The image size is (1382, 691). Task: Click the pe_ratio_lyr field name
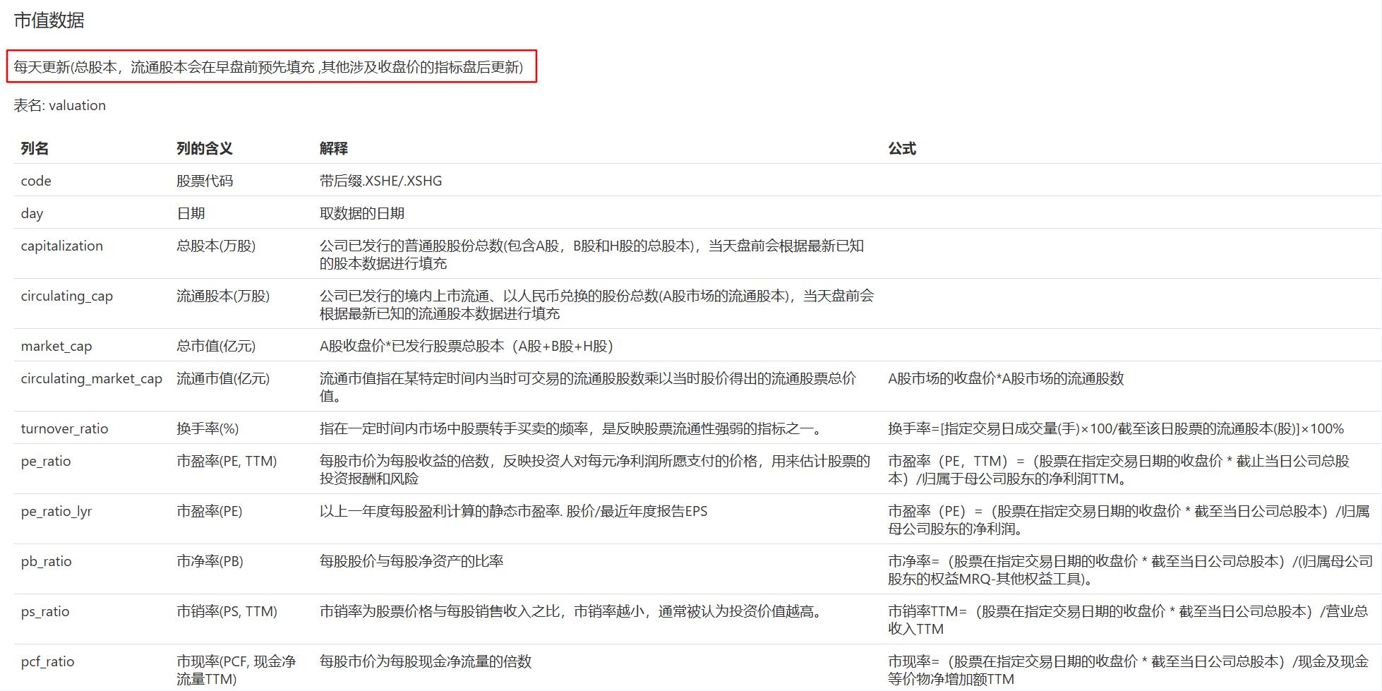point(56,511)
